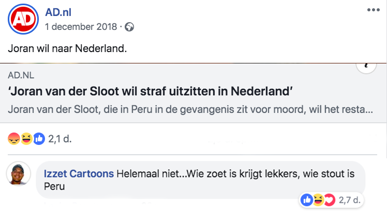Image resolution: width=387 pixels, height=213 pixels.
Task: Click the like reaction icon on the comment
Action: [307, 199]
